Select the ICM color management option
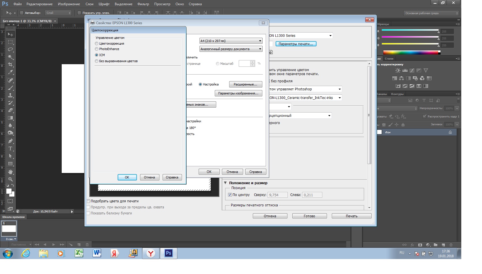 97,55
